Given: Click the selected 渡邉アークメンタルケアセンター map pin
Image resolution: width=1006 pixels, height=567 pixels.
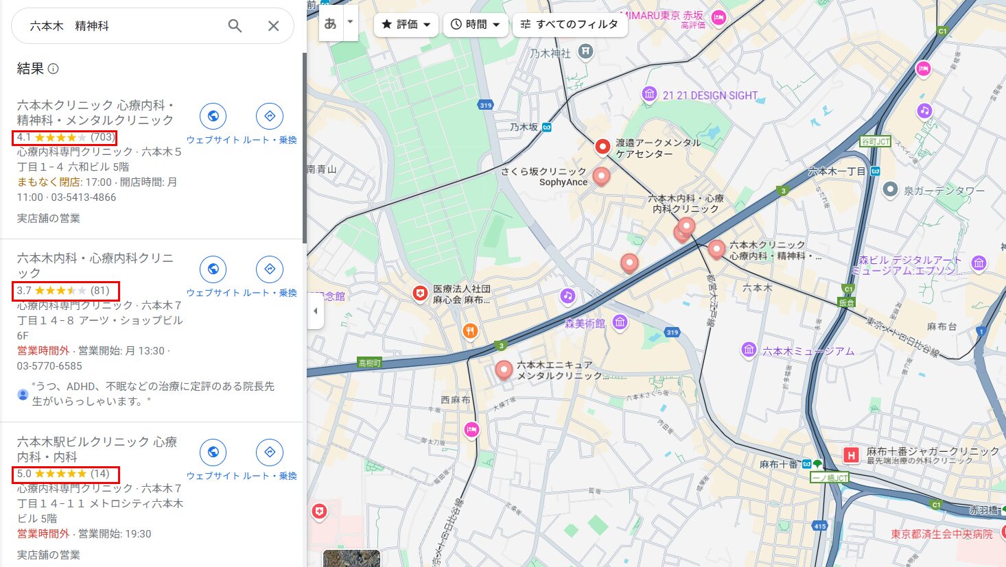Looking at the screenshot, I should coord(602,147).
